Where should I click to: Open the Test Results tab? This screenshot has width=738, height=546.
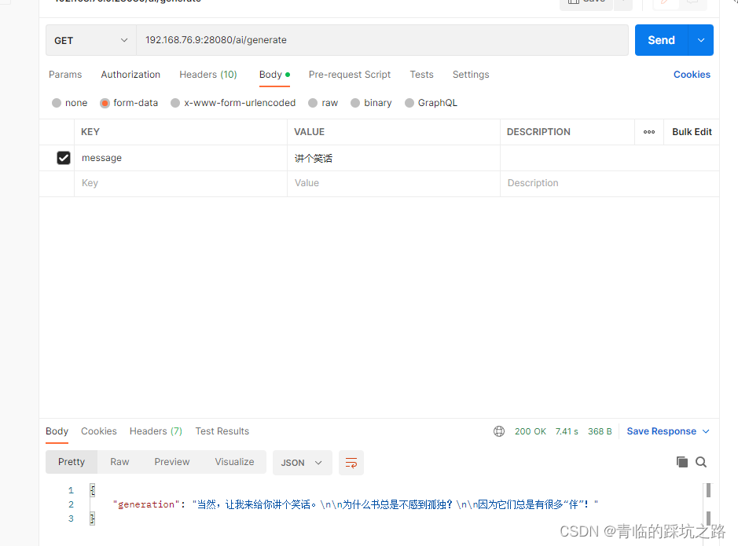(222, 431)
